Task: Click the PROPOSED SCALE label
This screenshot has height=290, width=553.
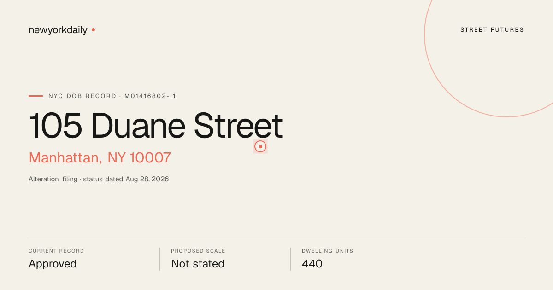Action: 198,251
